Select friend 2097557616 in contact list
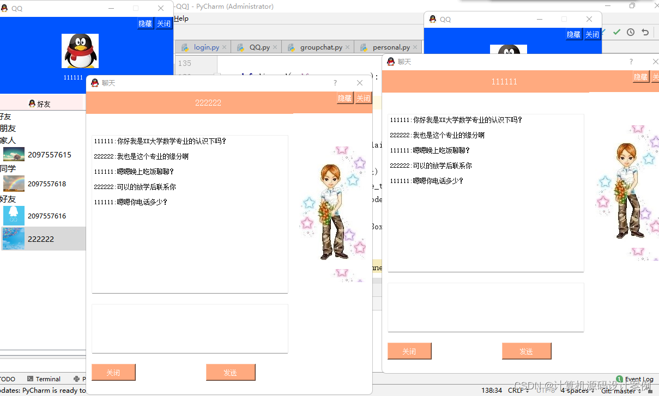The image size is (659, 396). (43, 216)
